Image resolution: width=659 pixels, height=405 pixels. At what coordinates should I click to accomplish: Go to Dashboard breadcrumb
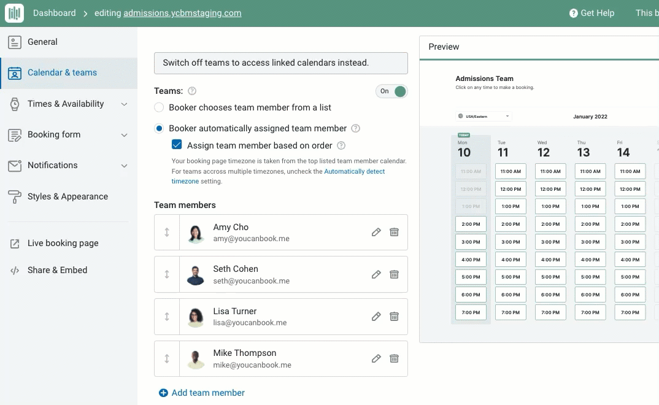[x=55, y=13]
